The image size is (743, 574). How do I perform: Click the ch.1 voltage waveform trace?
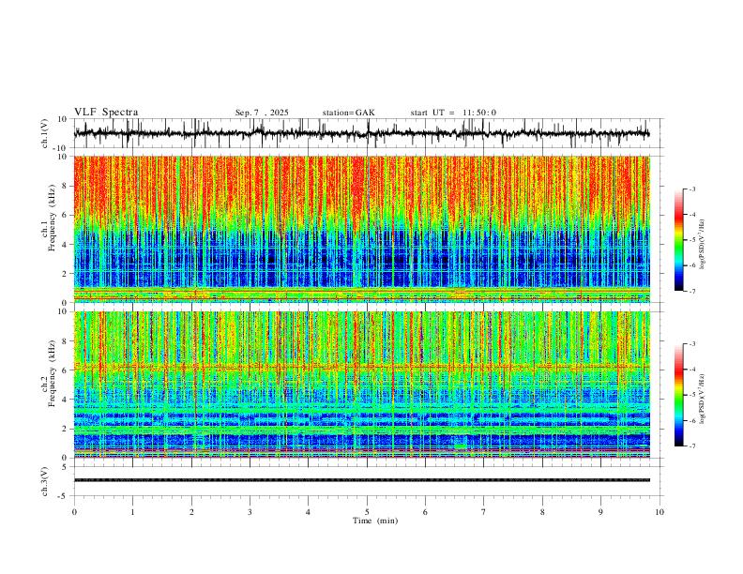pyautogui.click(x=361, y=133)
